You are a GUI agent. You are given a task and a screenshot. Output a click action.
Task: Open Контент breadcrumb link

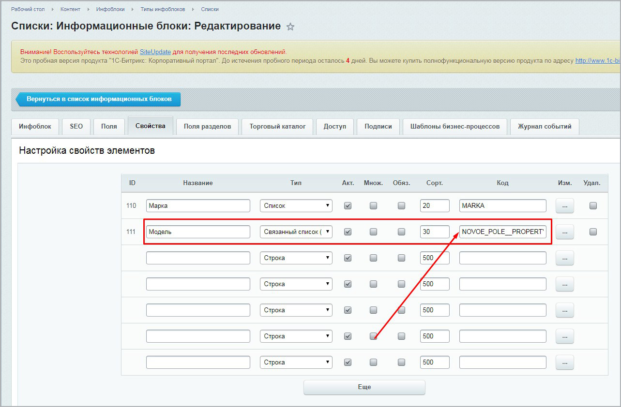coord(70,9)
